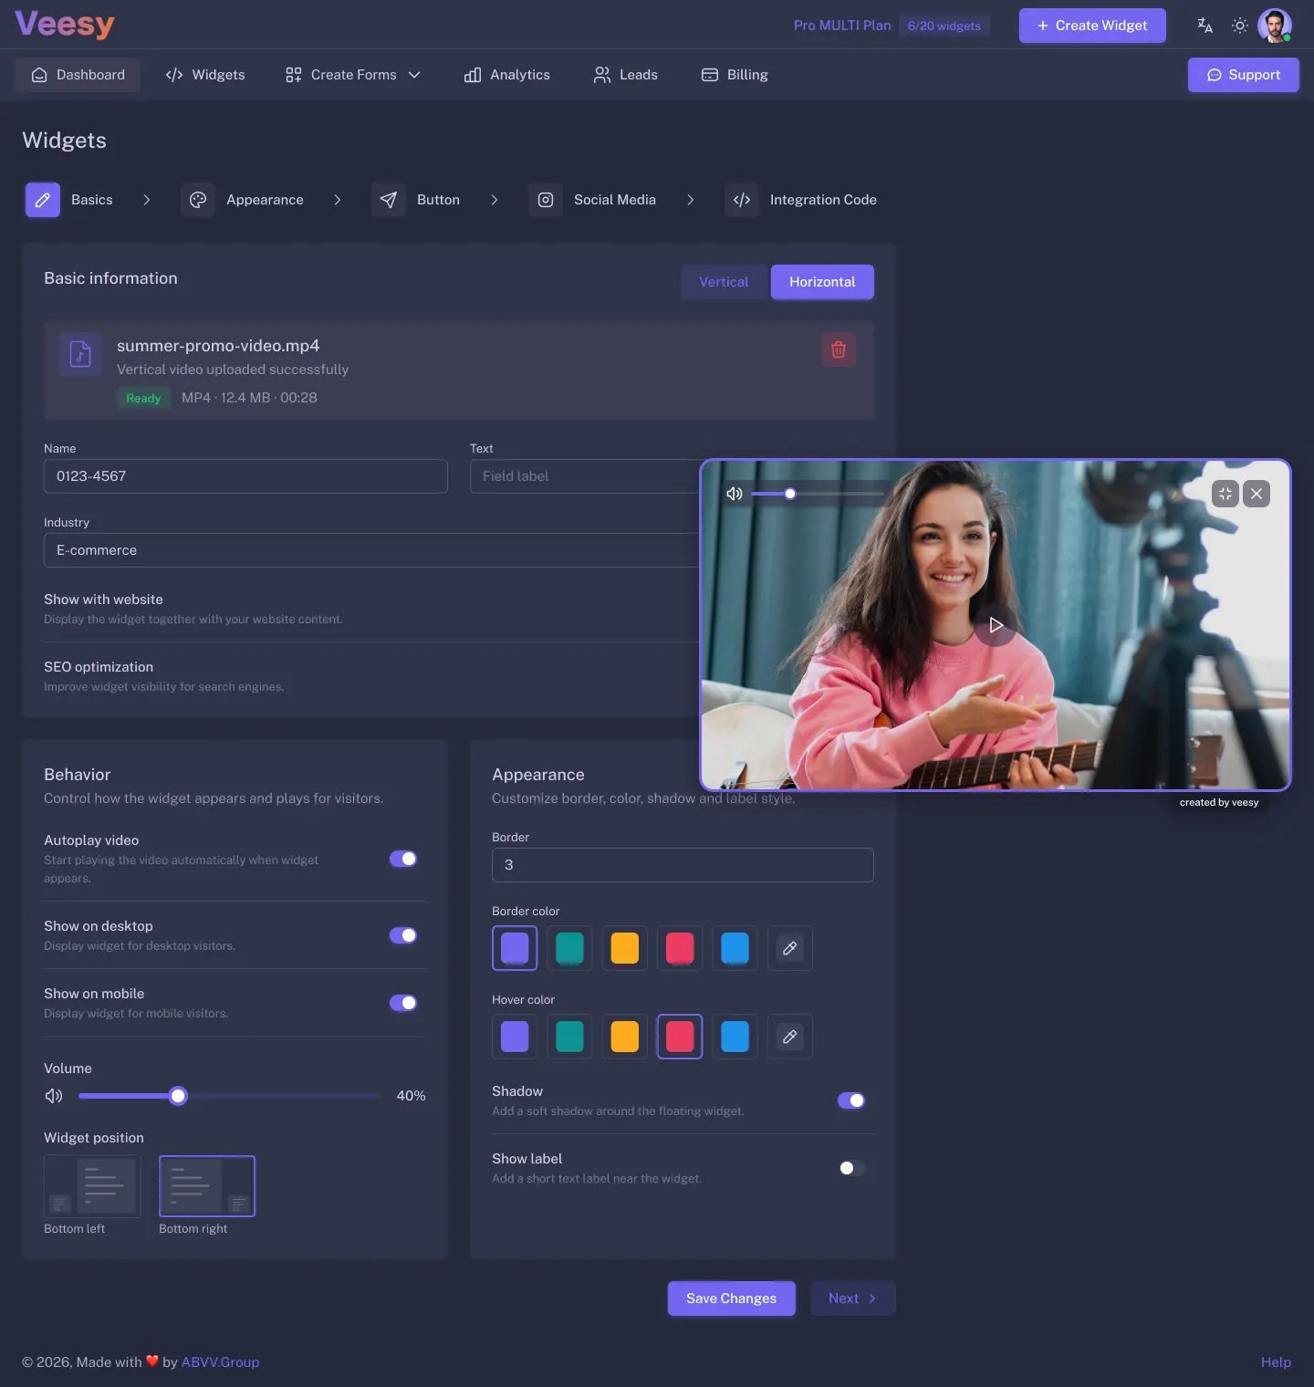Open the user profile avatar

pos(1274,26)
